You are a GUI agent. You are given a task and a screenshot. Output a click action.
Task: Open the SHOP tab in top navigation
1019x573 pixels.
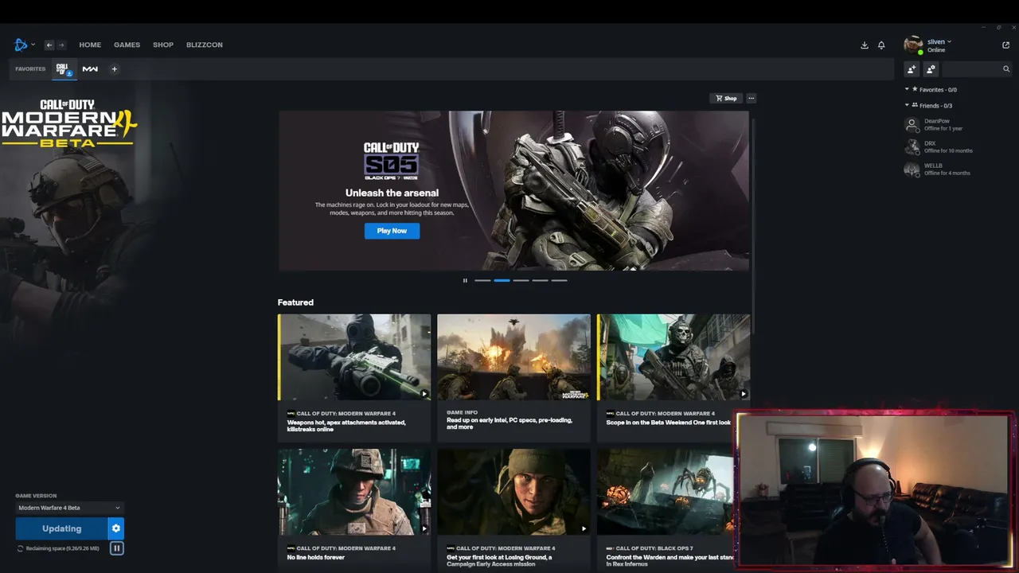163,45
